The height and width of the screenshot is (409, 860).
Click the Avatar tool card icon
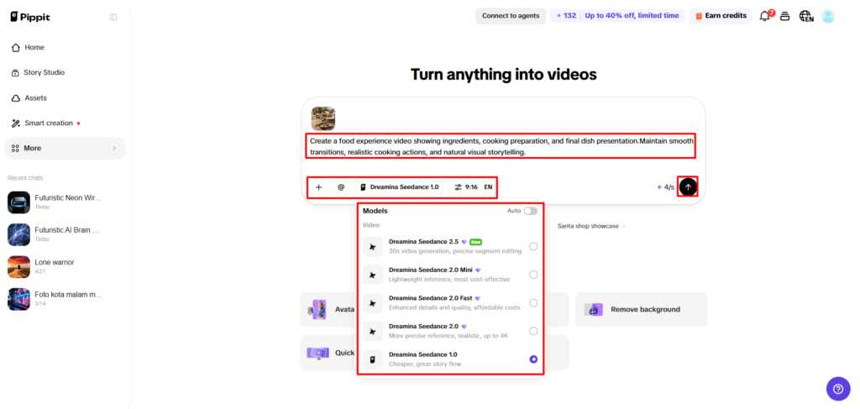(317, 309)
